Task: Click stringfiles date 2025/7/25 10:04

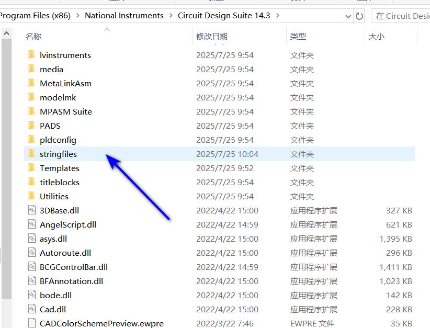Action: coord(227,154)
